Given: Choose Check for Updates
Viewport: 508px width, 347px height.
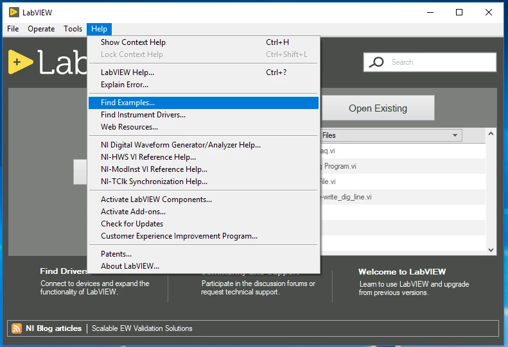Looking at the screenshot, I should click(x=204, y=224).
